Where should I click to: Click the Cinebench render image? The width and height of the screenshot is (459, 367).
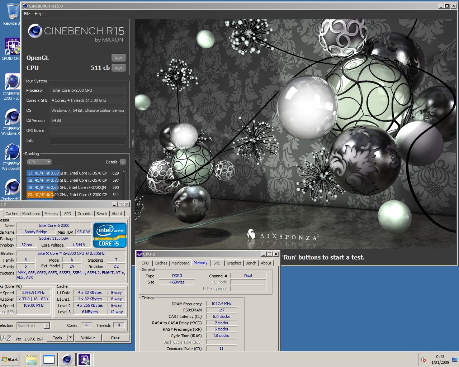click(296, 134)
